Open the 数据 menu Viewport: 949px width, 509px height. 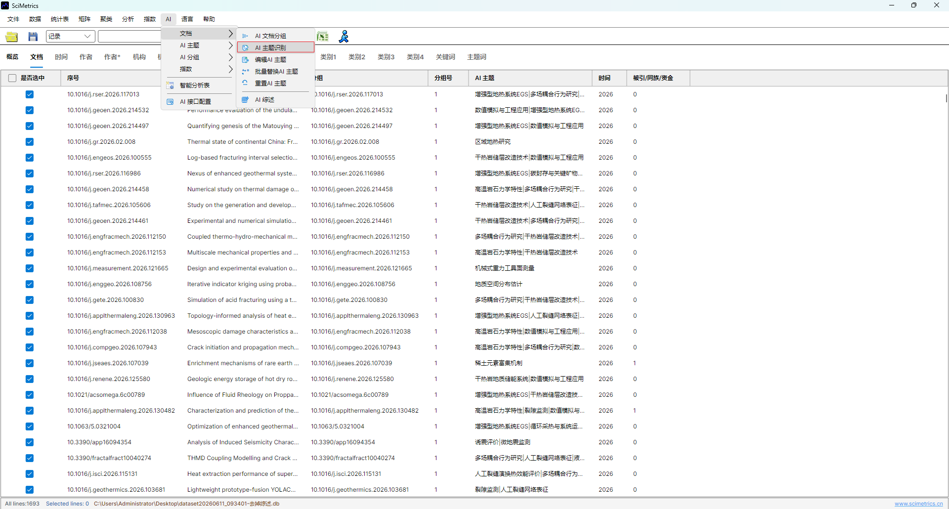pos(35,19)
